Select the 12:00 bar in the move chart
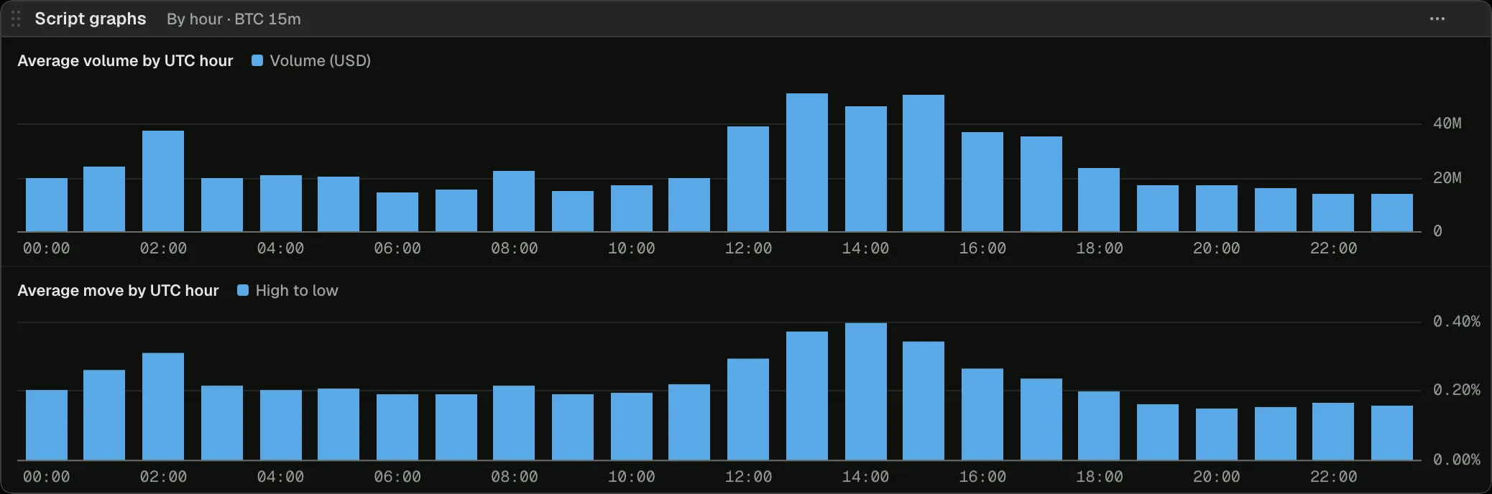 coord(748,409)
